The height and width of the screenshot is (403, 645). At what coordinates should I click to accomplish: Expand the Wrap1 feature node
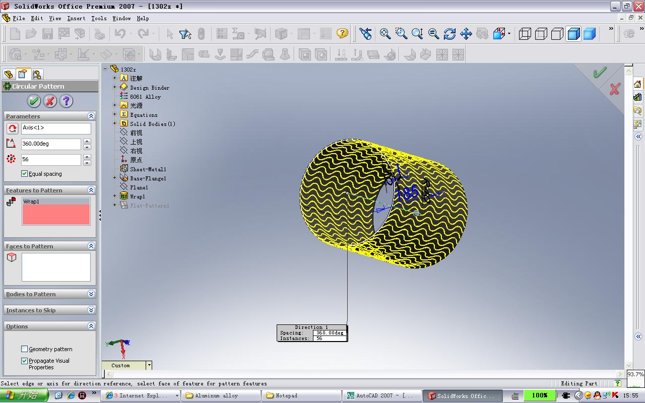pos(114,196)
